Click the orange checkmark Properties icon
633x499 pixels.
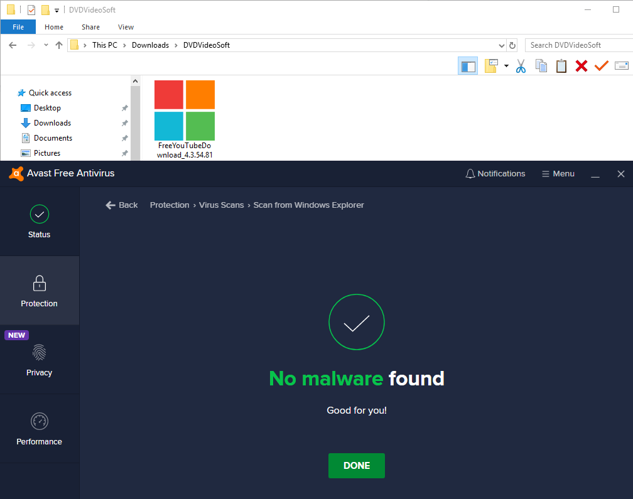click(x=602, y=65)
